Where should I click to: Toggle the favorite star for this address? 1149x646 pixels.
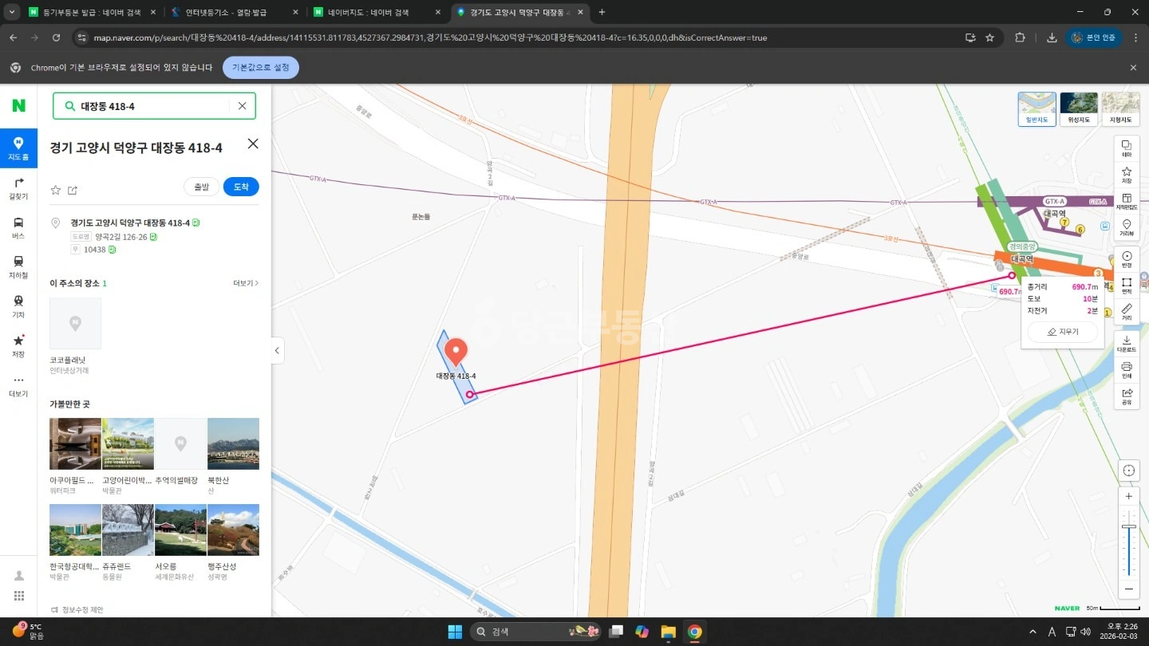coord(56,190)
